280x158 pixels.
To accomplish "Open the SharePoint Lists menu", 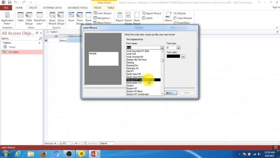I will tap(39, 18).
